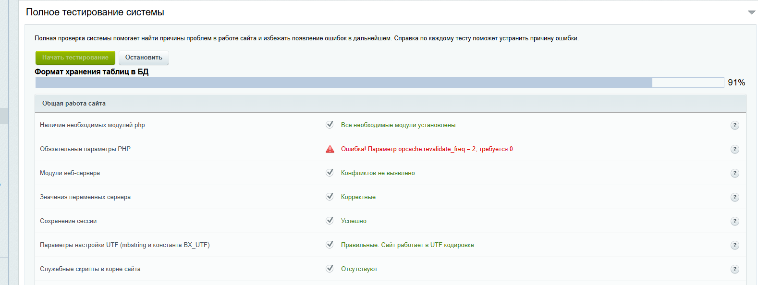Click checkmark beside 'Корректные' status
This screenshot has width=758, height=285.
pos(330,197)
